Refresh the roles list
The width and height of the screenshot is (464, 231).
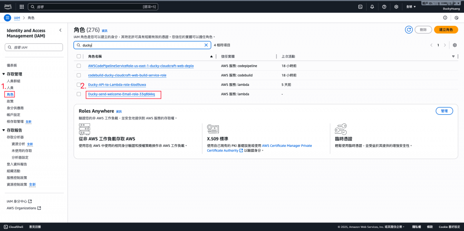pyautogui.click(x=409, y=29)
